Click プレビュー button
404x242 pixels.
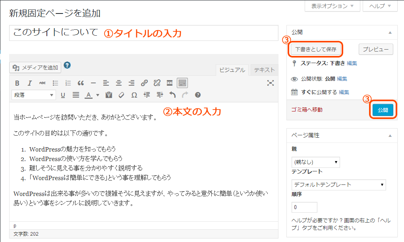tap(376, 50)
